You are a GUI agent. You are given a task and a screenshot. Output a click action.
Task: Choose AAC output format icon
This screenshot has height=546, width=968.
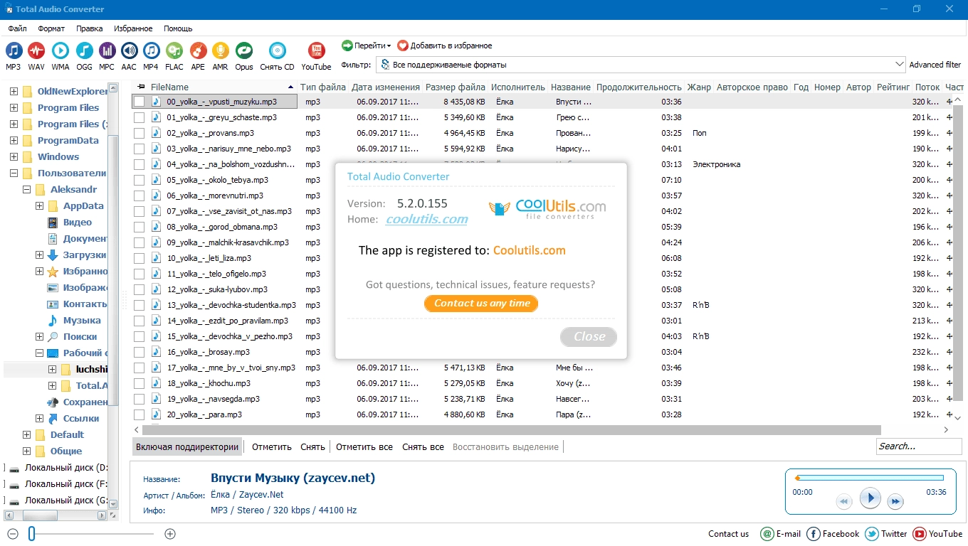click(x=129, y=50)
